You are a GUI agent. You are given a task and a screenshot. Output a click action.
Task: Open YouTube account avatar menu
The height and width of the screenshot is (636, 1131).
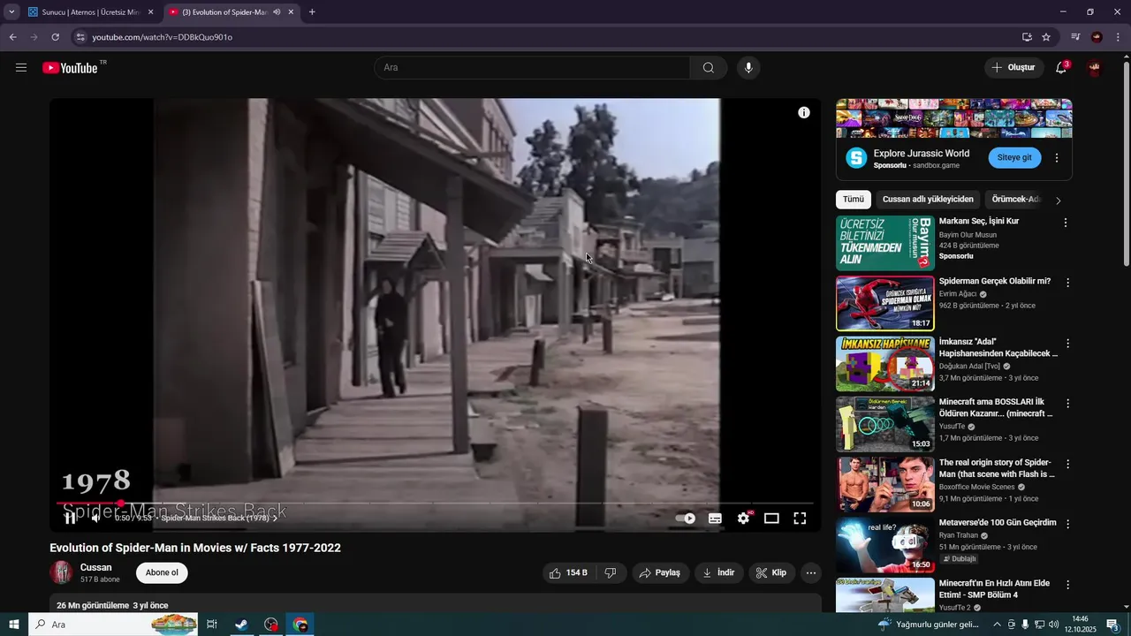[x=1095, y=68]
